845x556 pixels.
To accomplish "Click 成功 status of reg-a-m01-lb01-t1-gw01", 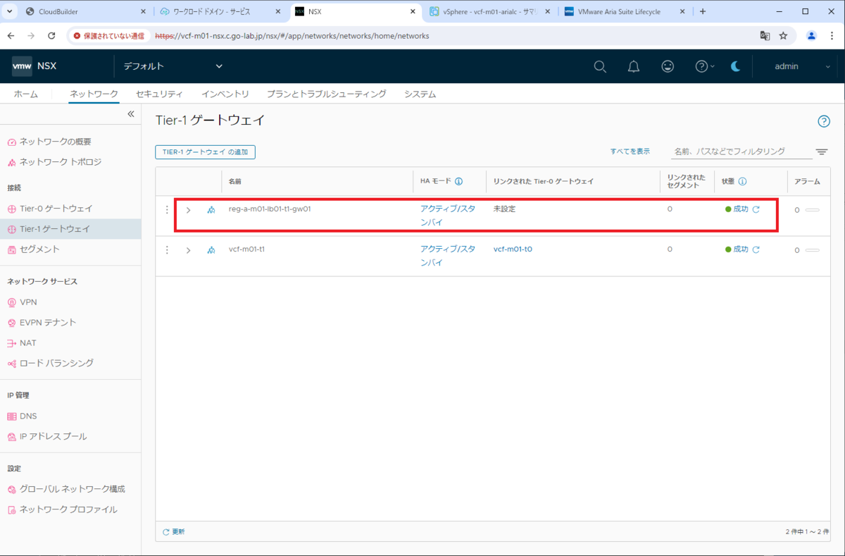I will pos(741,209).
